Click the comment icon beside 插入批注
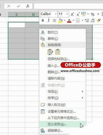The image size is (103, 135). [43, 104]
